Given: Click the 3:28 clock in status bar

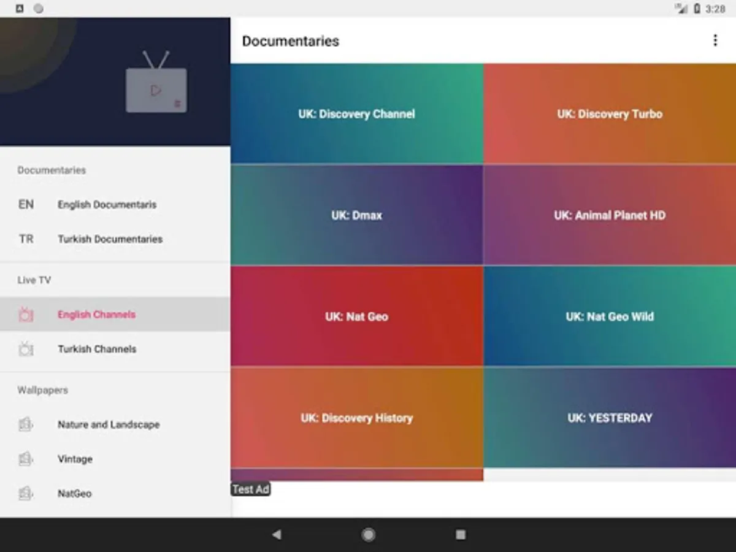Looking at the screenshot, I should [715, 9].
